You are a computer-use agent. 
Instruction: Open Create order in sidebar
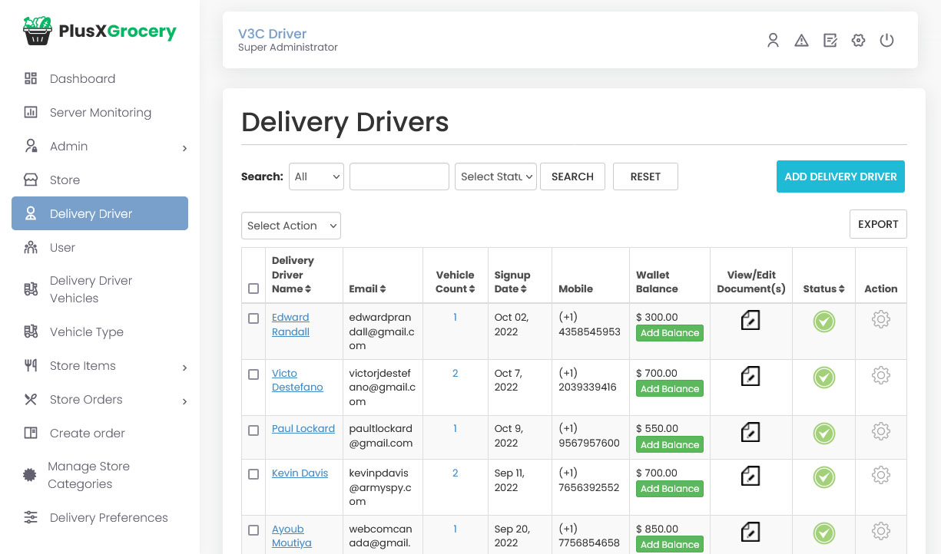coord(100,433)
